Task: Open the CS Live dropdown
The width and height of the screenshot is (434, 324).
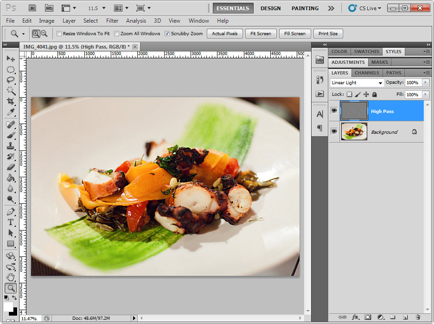Action: [366, 8]
